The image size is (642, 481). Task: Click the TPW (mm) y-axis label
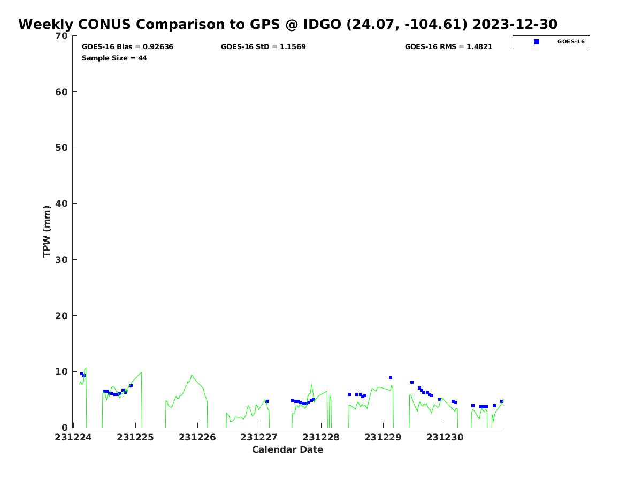point(47,231)
